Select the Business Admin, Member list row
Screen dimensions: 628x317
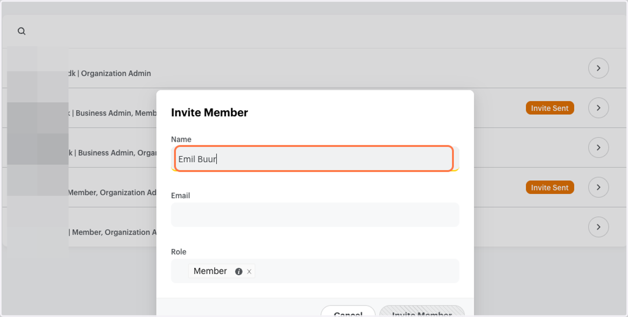point(314,108)
